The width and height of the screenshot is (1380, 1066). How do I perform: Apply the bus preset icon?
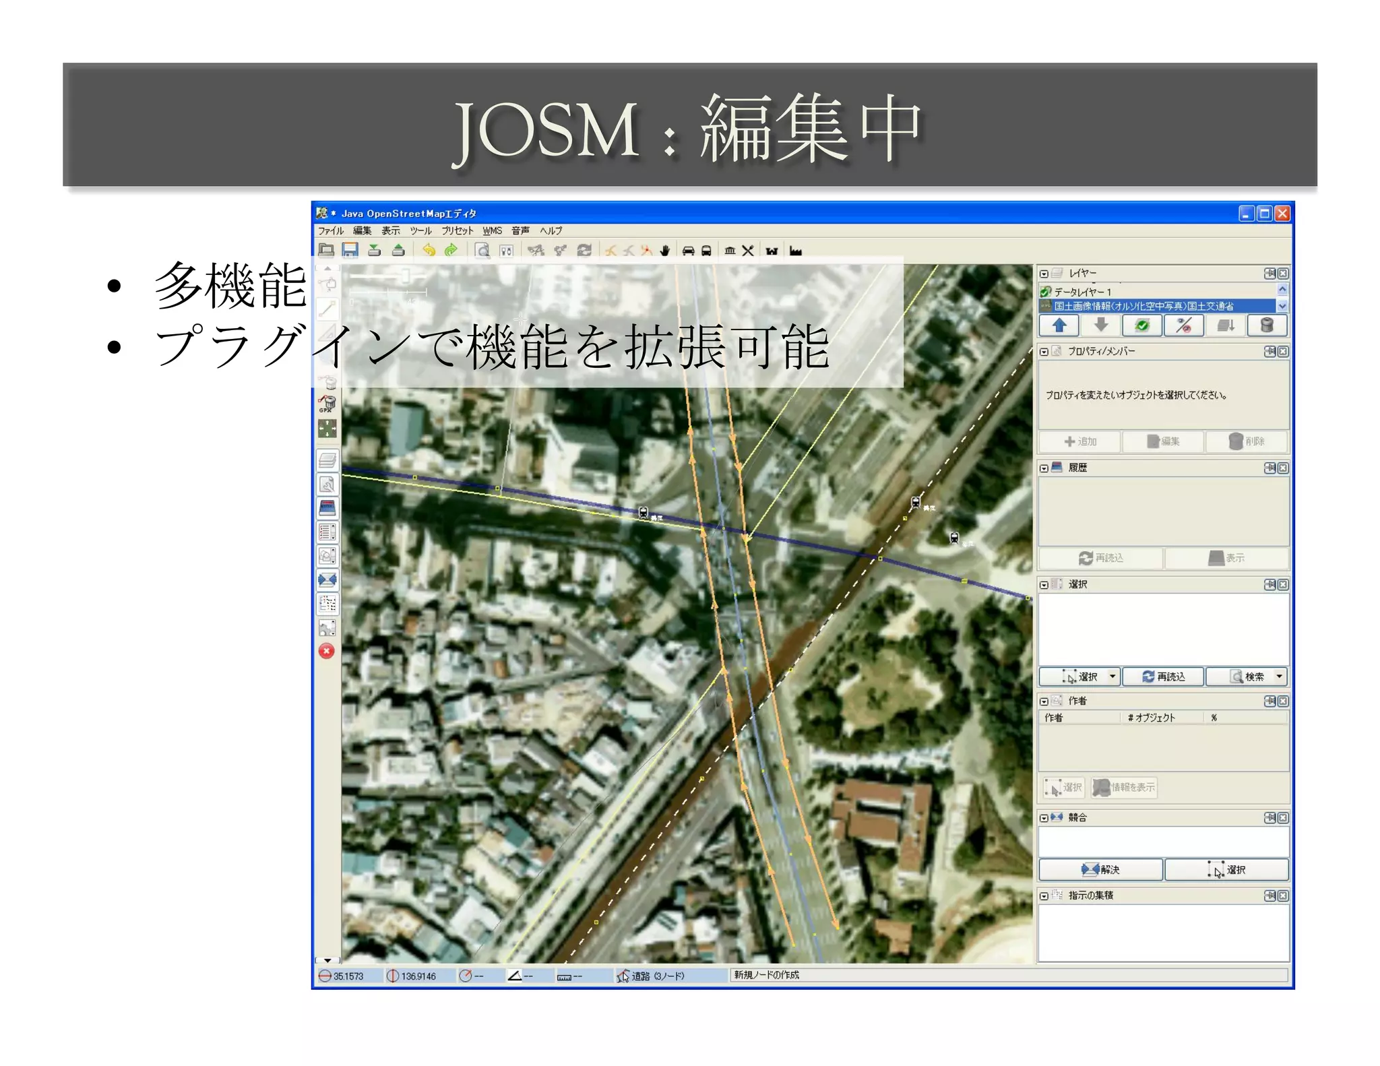click(706, 251)
